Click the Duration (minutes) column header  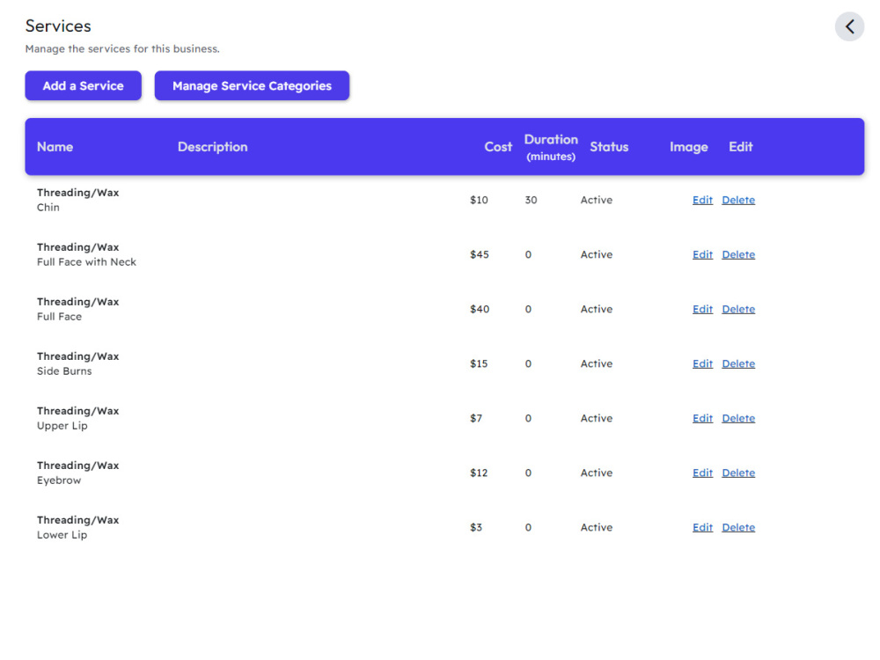pos(551,147)
